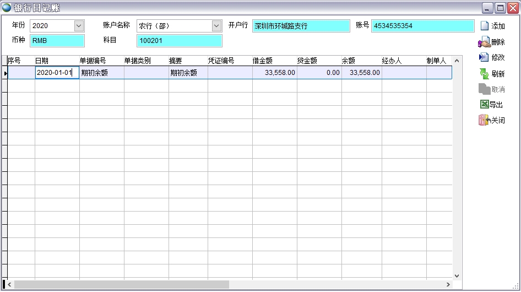Click the 导出 (Export) Excel icon

(484, 105)
